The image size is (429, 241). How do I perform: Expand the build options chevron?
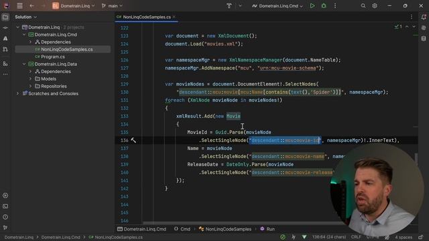pos(240,6)
